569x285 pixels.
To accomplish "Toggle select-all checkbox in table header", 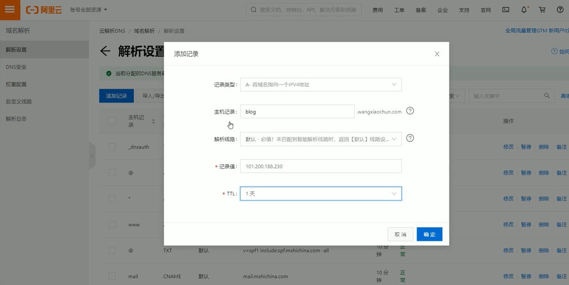I will 112,121.
